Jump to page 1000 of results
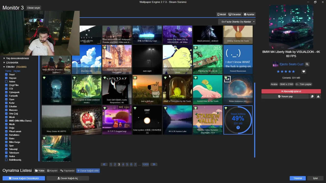Screen dimensions: 326x183 (145, 164)
